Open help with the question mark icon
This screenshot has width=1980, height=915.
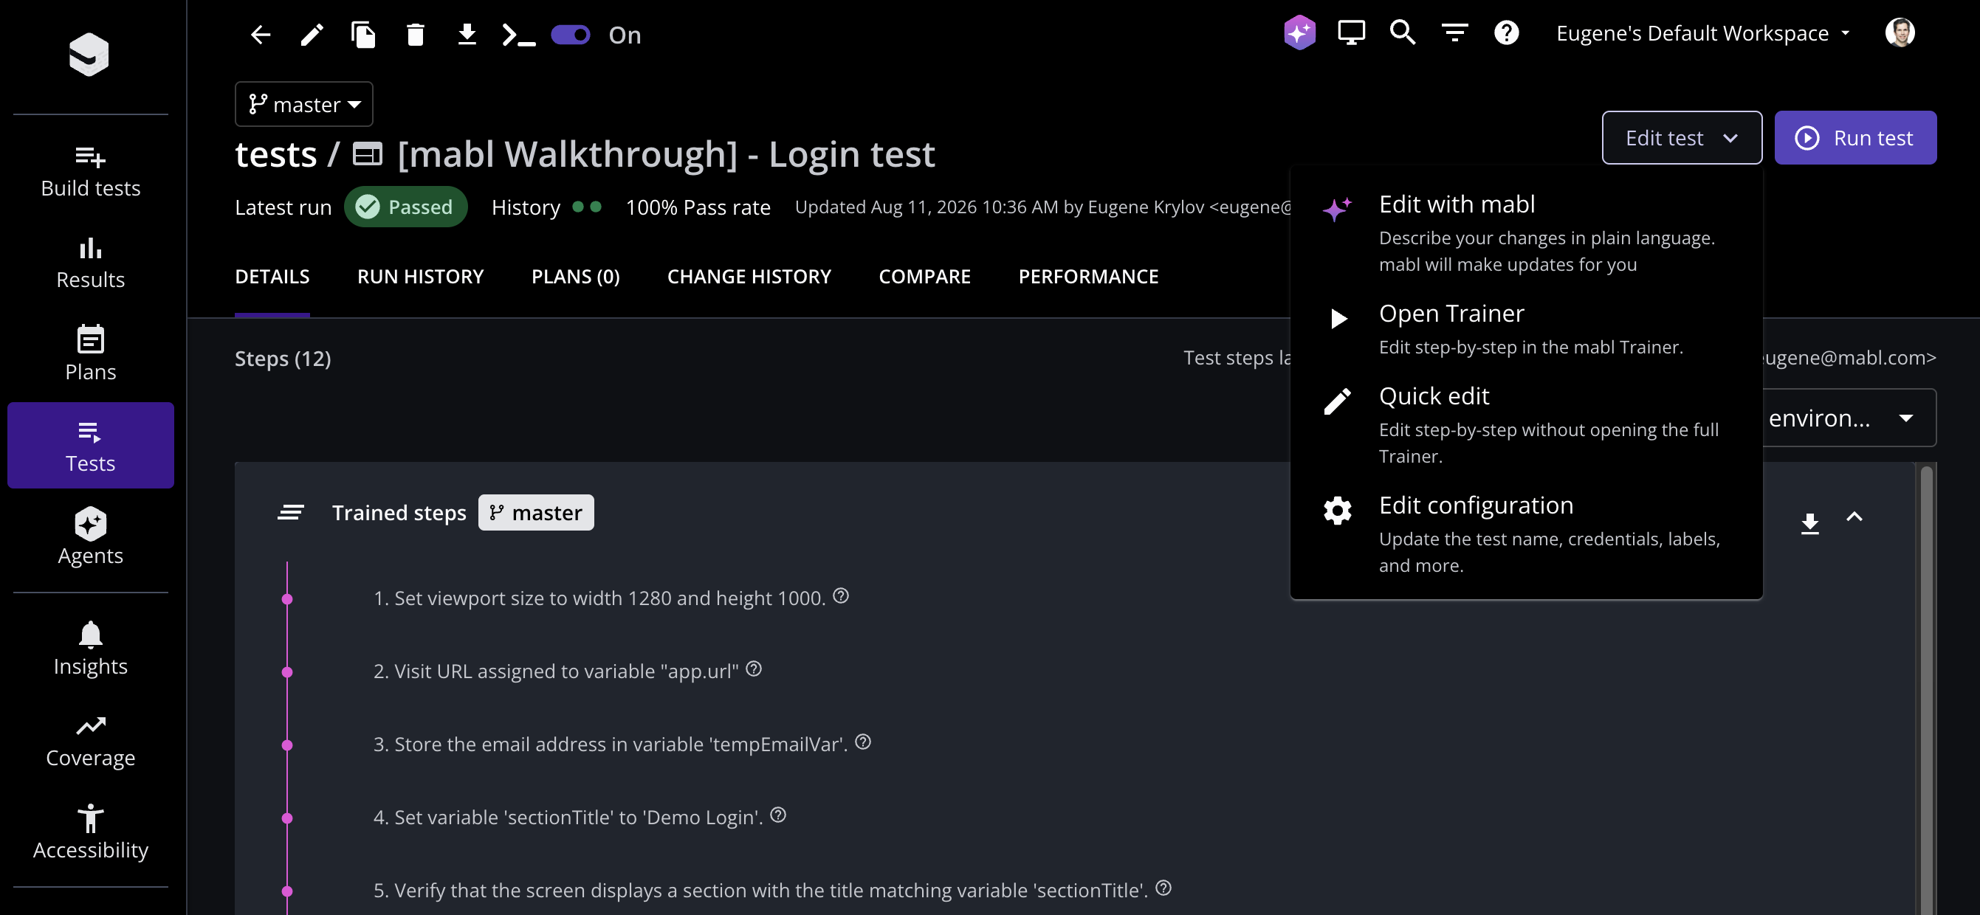coord(1507,32)
